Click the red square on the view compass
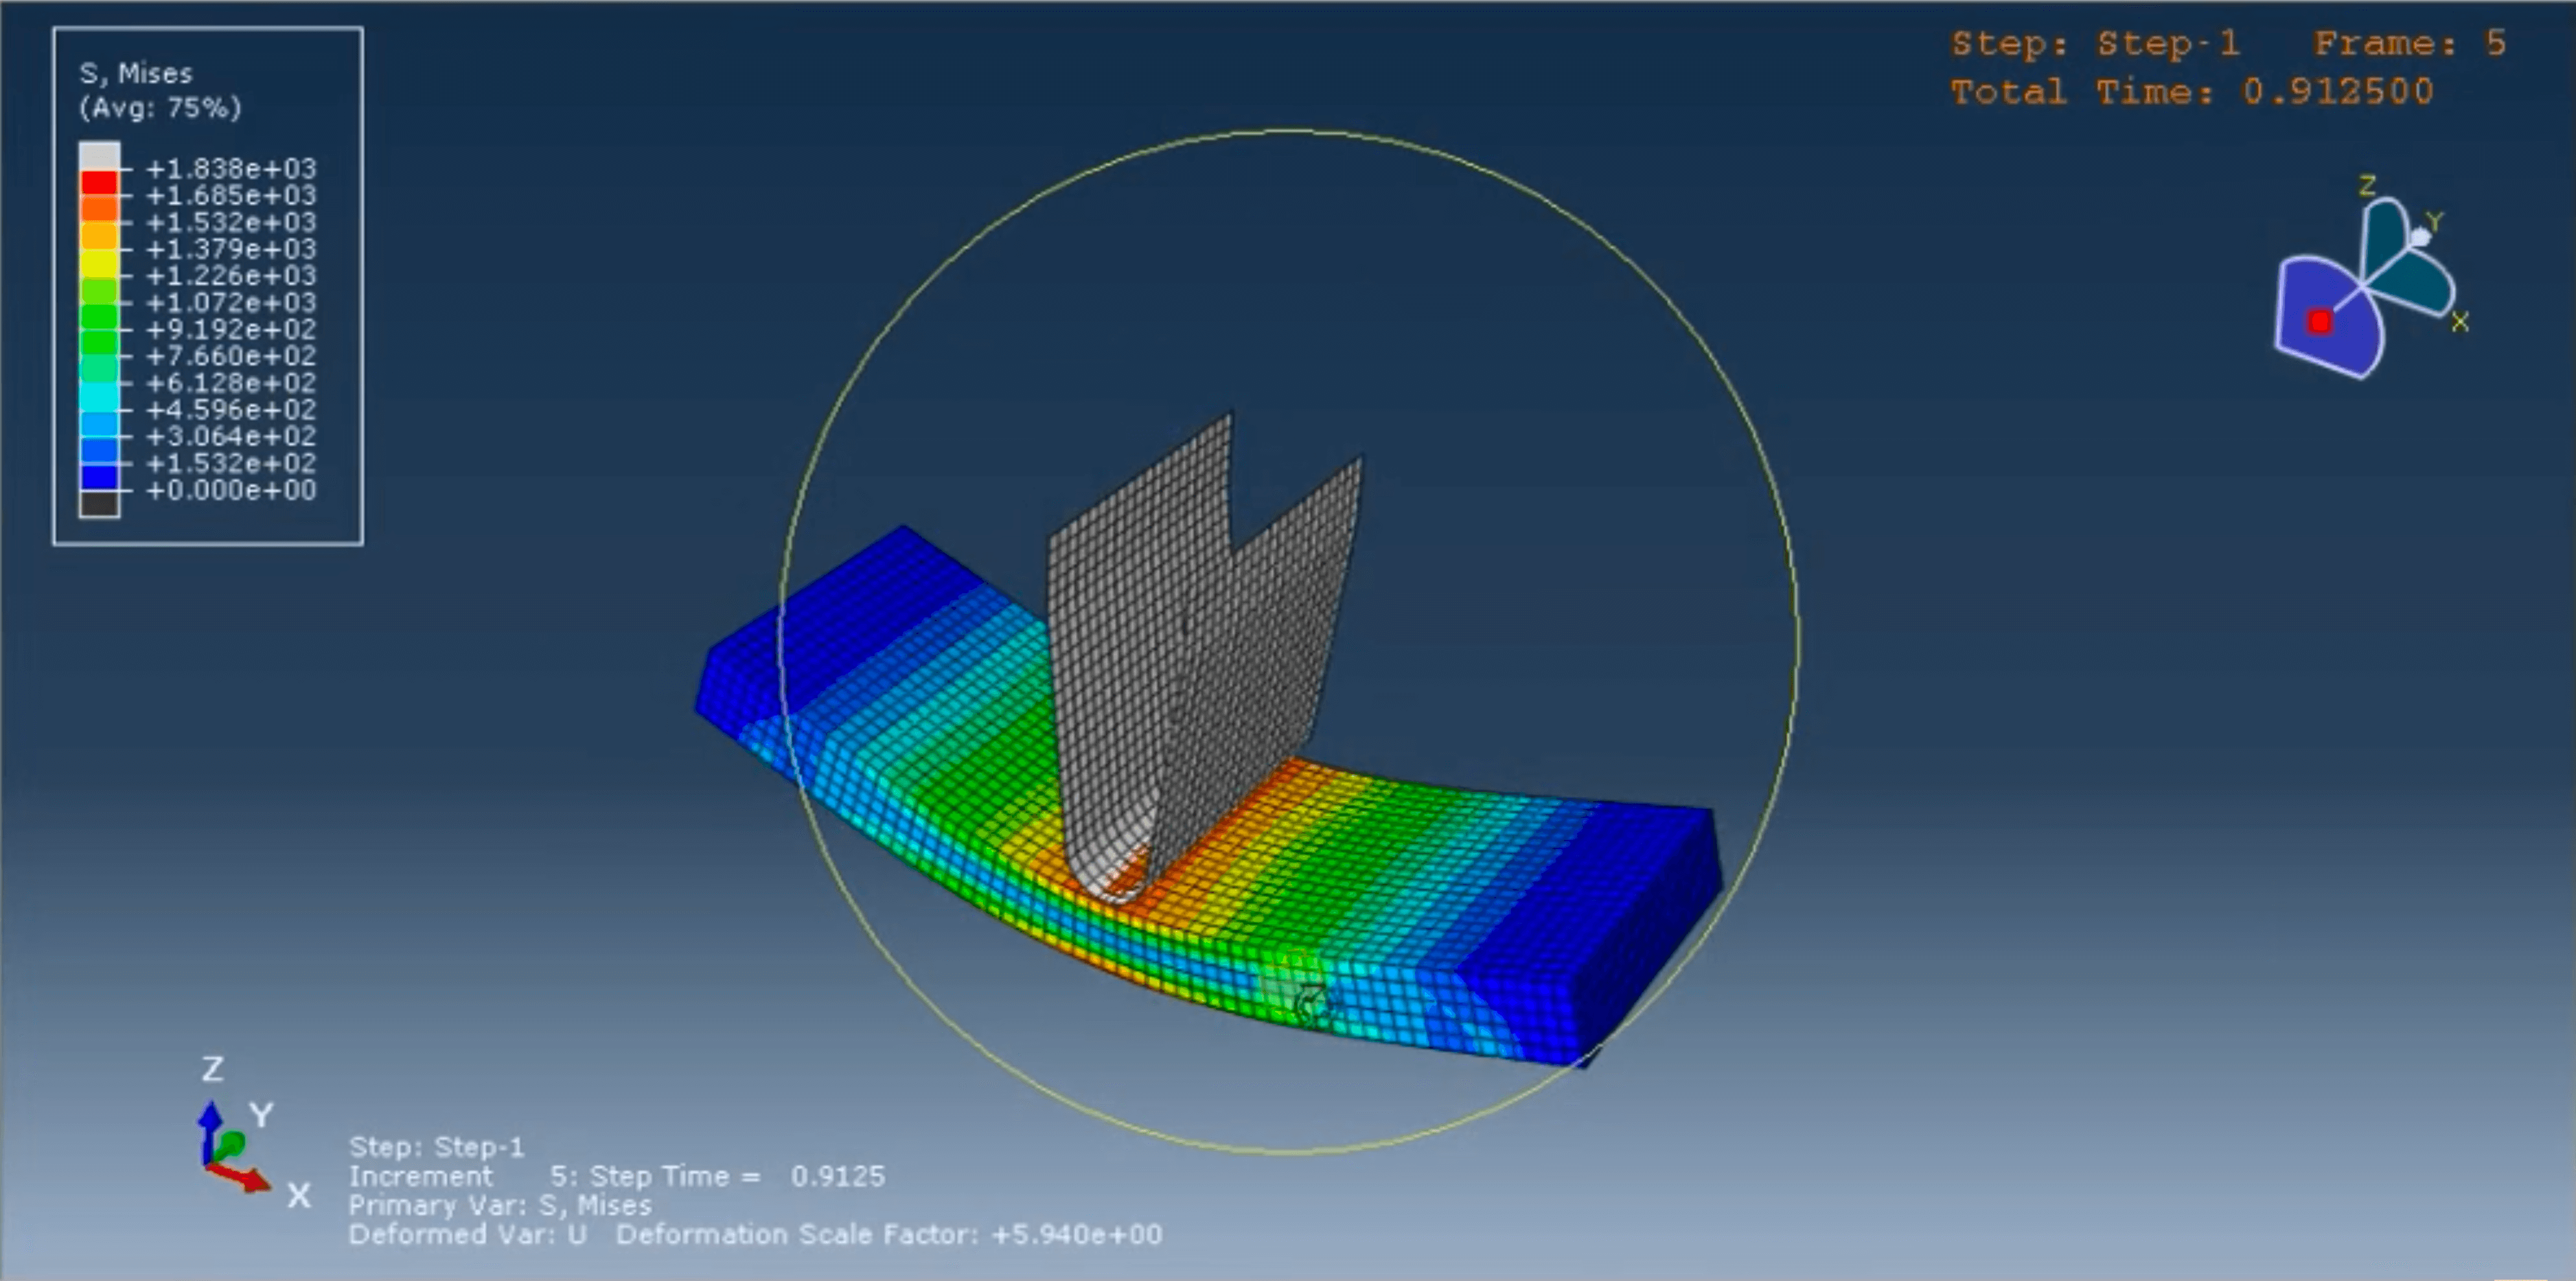The image size is (2576, 1281). pyautogui.click(x=2319, y=322)
